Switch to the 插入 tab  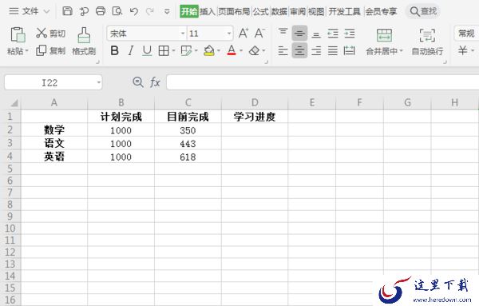pyautogui.click(x=208, y=12)
